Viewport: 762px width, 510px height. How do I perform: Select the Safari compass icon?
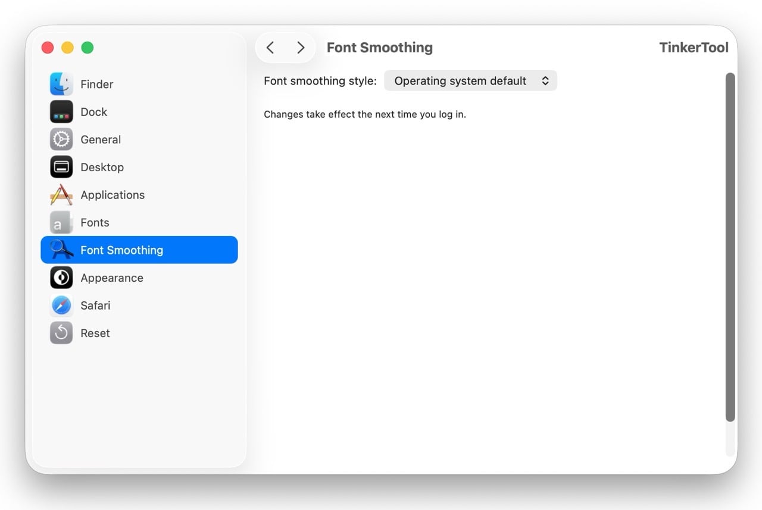61,306
